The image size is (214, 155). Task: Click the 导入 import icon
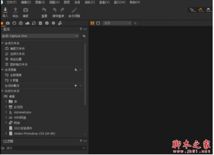(5, 10)
